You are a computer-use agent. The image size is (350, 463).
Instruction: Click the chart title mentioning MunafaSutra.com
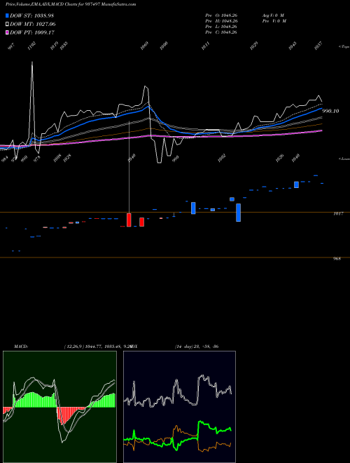pos(71,4)
